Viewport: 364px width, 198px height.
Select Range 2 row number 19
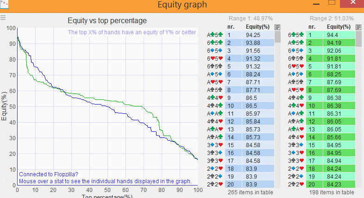pyautogui.click(x=314, y=177)
